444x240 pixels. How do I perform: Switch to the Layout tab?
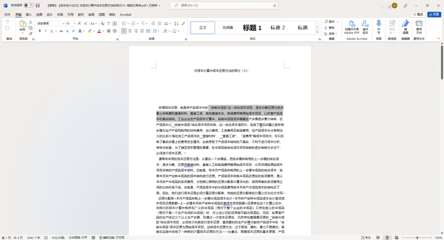pos(60,14)
